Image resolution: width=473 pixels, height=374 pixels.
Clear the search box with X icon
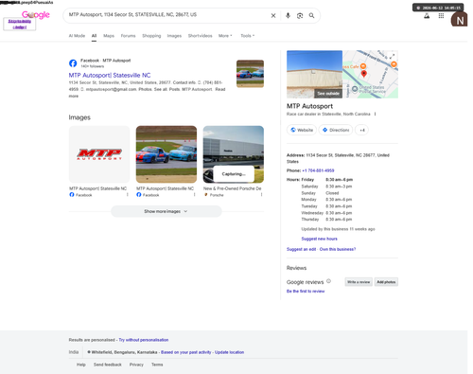click(x=273, y=15)
